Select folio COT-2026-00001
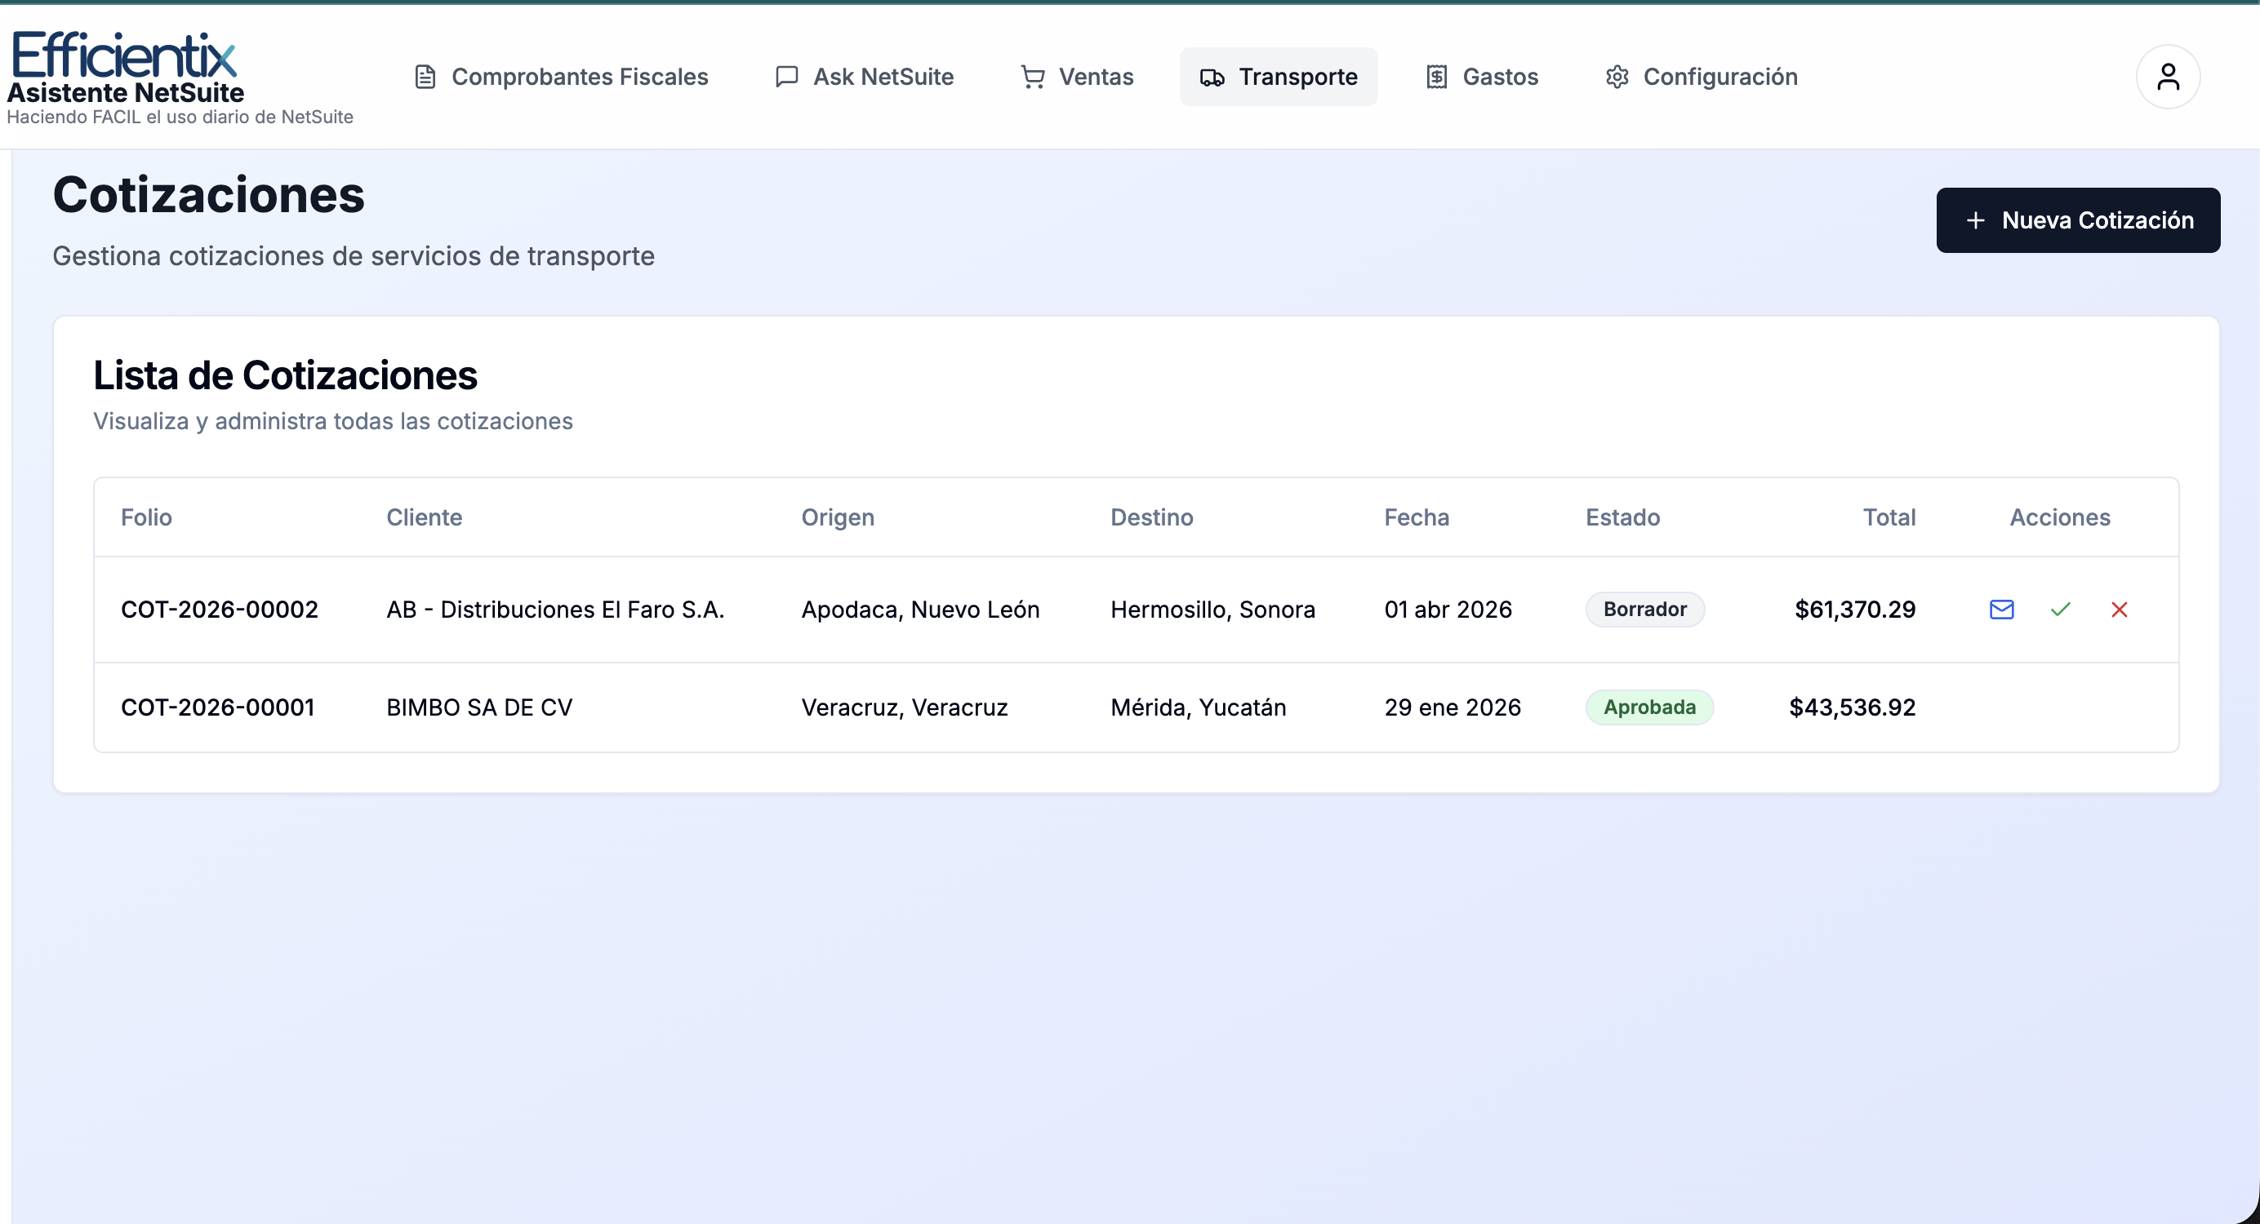Viewport: 2260px width, 1224px height. [217, 707]
